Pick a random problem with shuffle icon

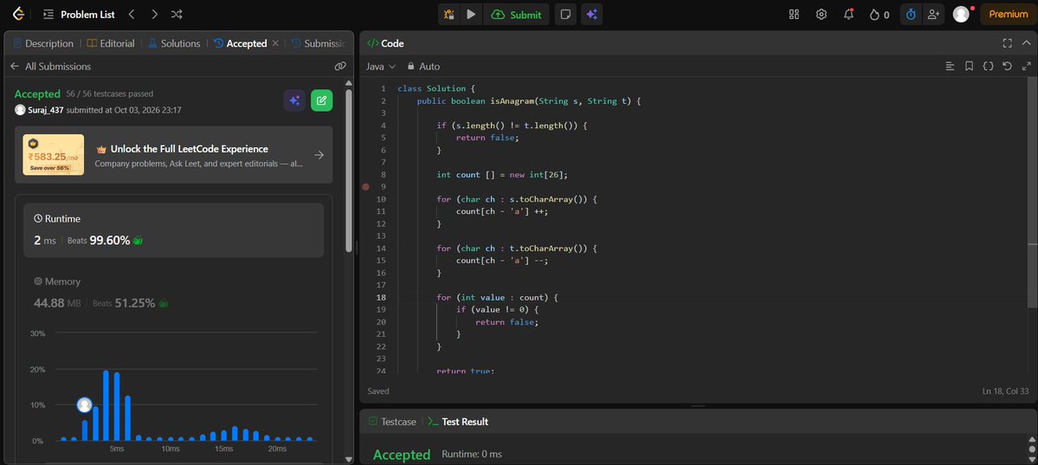point(177,14)
